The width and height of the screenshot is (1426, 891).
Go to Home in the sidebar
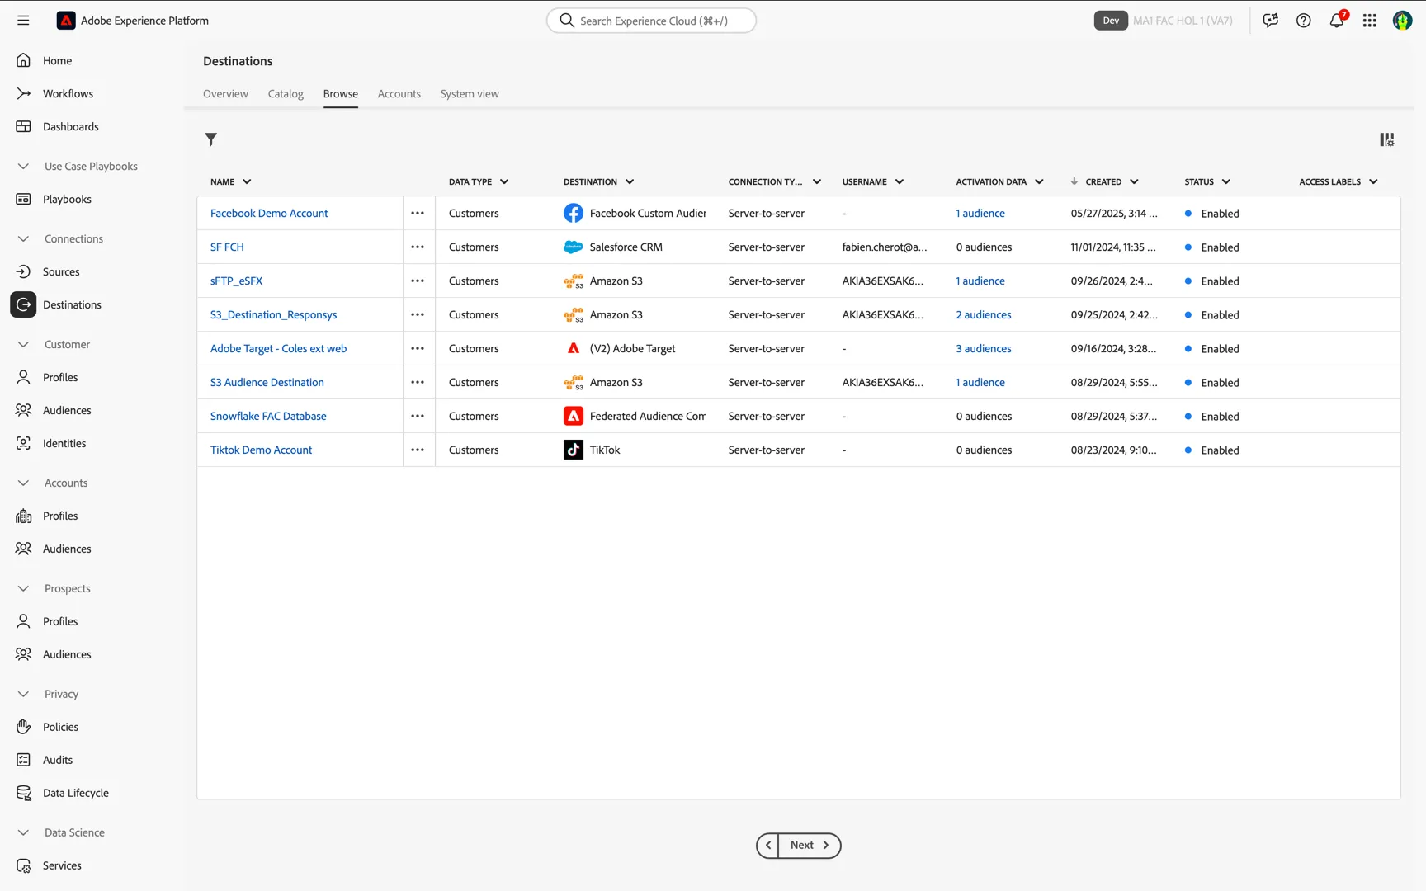[57, 60]
